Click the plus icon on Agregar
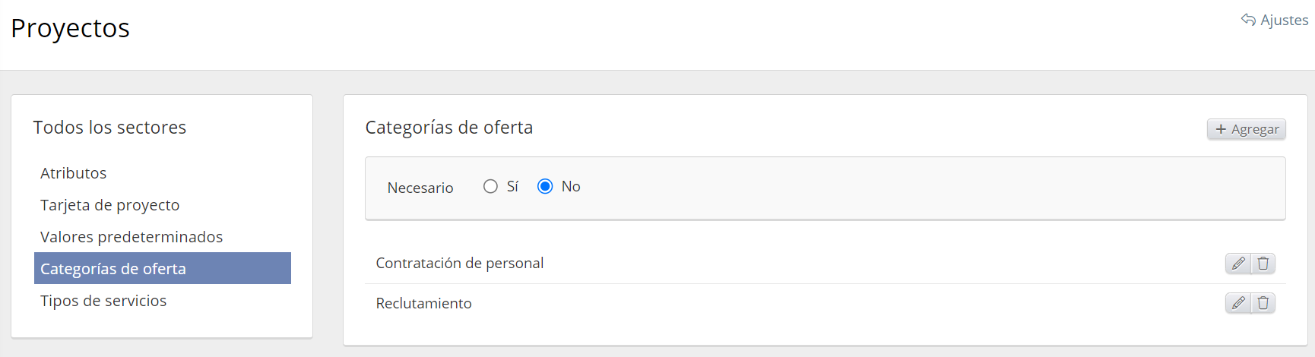Image resolution: width=1315 pixels, height=357 pixels. [x=1221, y=129]
